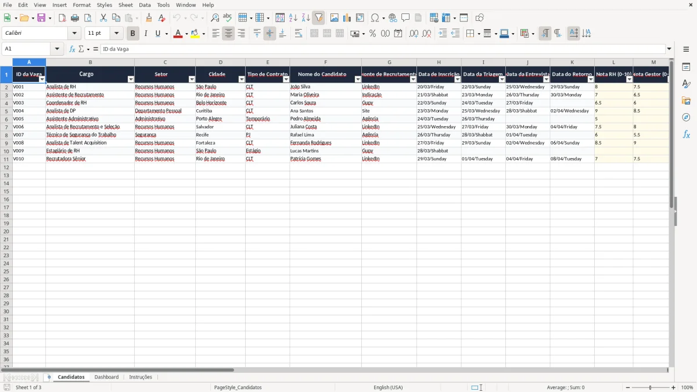697x392 pixels.
Task: Switch to the Dashboard sheet tab
Action: (106, 377)
